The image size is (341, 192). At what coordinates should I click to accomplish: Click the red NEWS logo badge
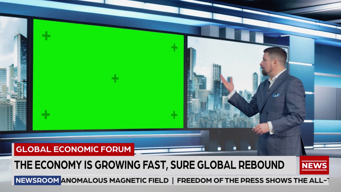coord(314,165)
